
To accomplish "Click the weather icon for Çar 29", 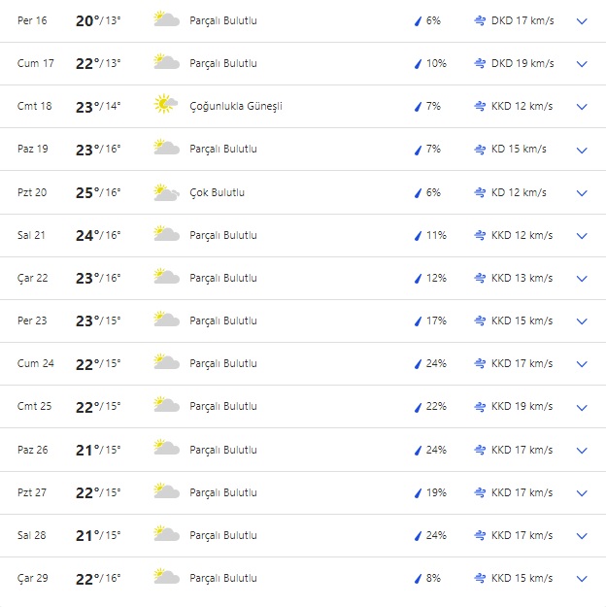I will (x=165, y=578).
